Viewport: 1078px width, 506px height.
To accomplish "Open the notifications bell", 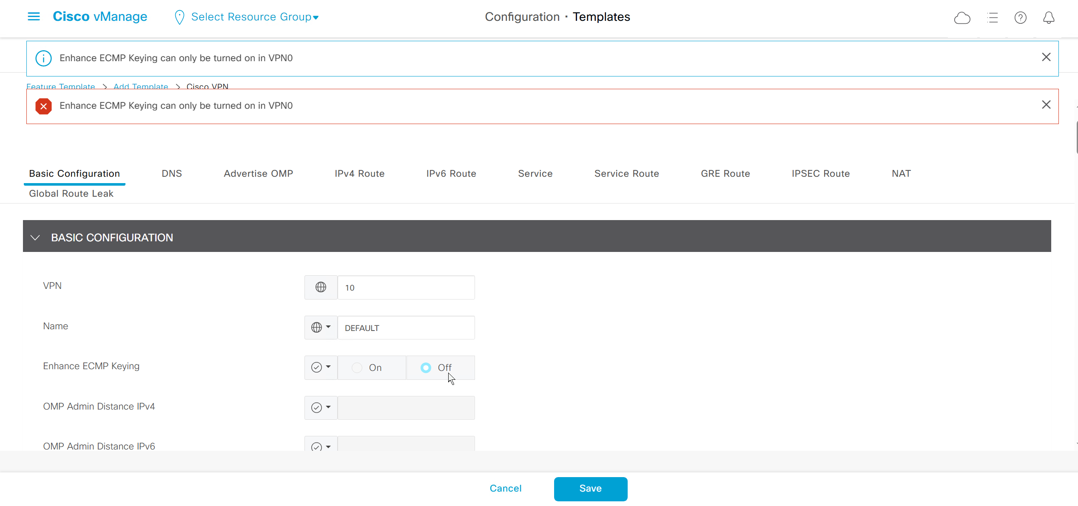I will (x=1049, y=18).
